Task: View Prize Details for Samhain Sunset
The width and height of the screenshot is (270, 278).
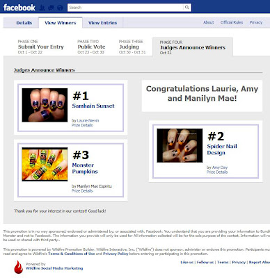Action: pos(82,125)
